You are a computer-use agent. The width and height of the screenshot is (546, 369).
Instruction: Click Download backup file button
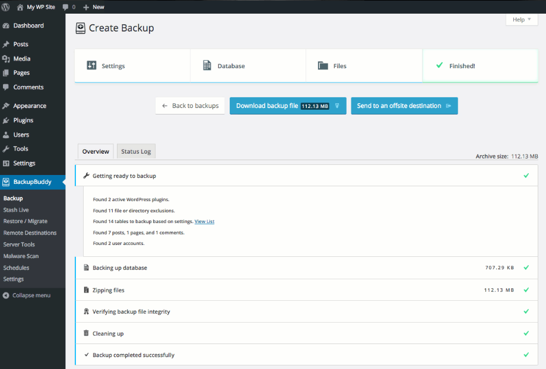click(x=288, y=106)
